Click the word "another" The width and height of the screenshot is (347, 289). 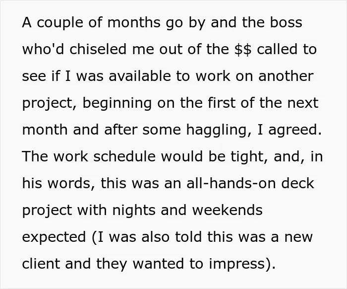pos(286,76)
